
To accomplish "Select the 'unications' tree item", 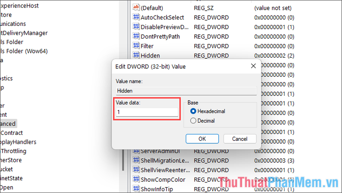I will [13, 24].
